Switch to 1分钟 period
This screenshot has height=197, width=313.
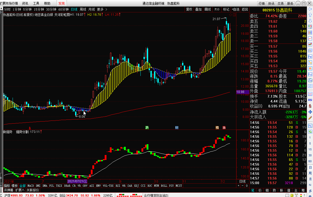(x=17, y=9)
